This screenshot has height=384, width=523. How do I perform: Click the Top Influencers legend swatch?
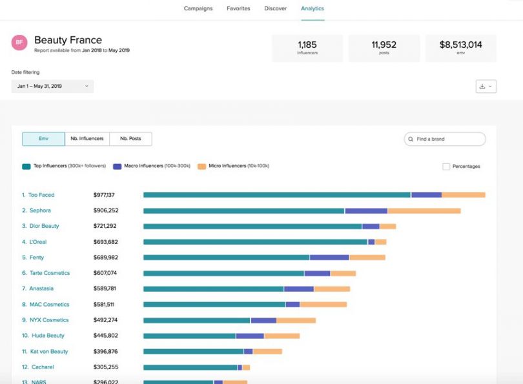tap(26, 167)
